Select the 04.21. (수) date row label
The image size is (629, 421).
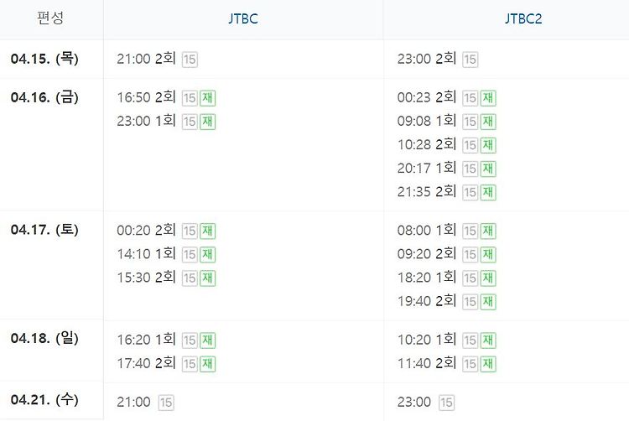coord(44,400)
